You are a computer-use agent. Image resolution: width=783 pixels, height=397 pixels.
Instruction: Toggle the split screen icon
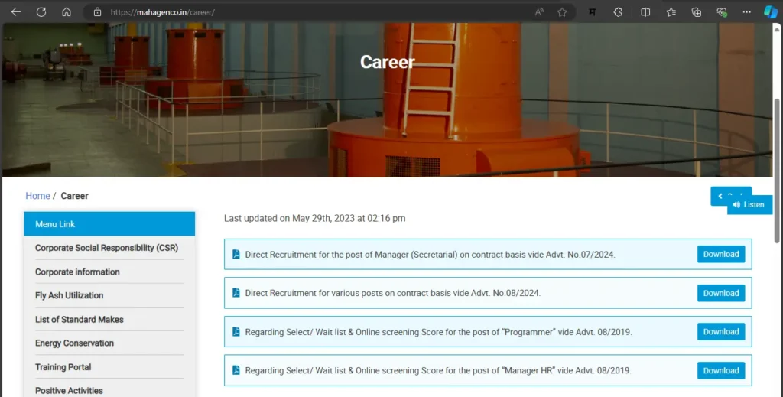645,12
